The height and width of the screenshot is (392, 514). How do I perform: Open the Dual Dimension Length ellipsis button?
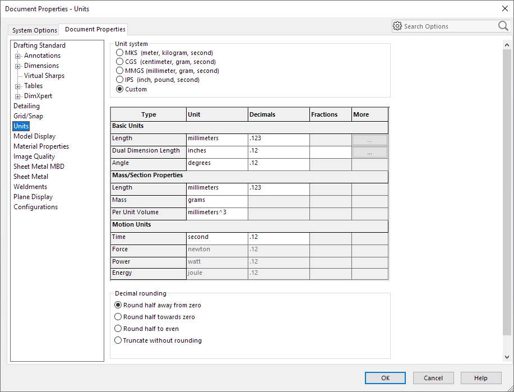tap(370, 153)
